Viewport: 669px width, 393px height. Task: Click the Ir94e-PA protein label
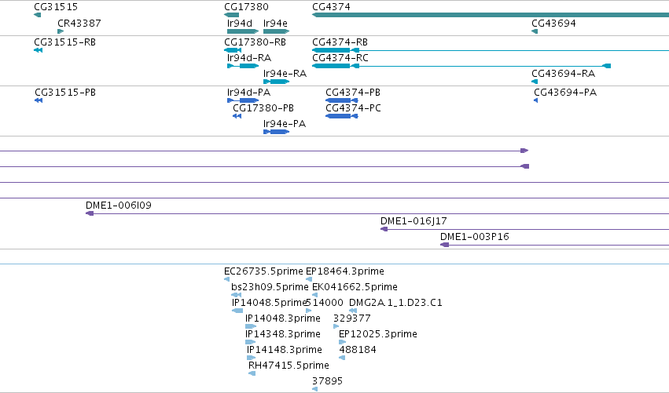tap(285, 124)
